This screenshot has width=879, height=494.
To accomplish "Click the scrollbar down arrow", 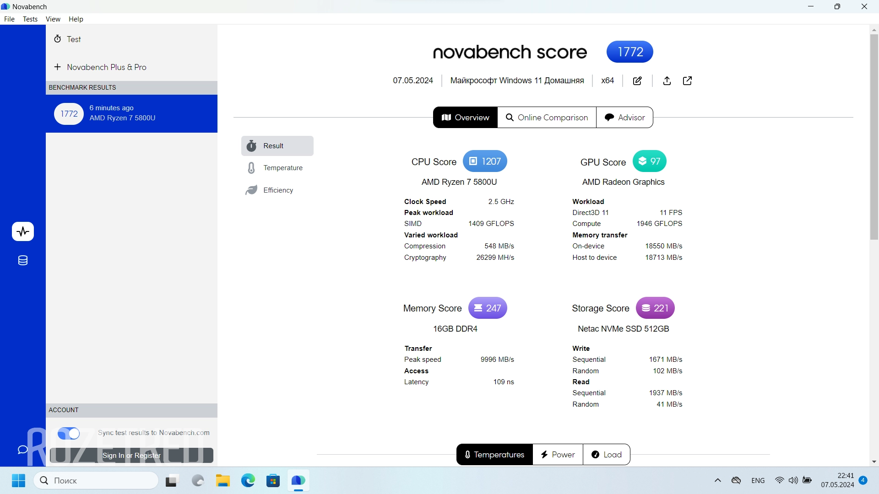I will 874,462.
